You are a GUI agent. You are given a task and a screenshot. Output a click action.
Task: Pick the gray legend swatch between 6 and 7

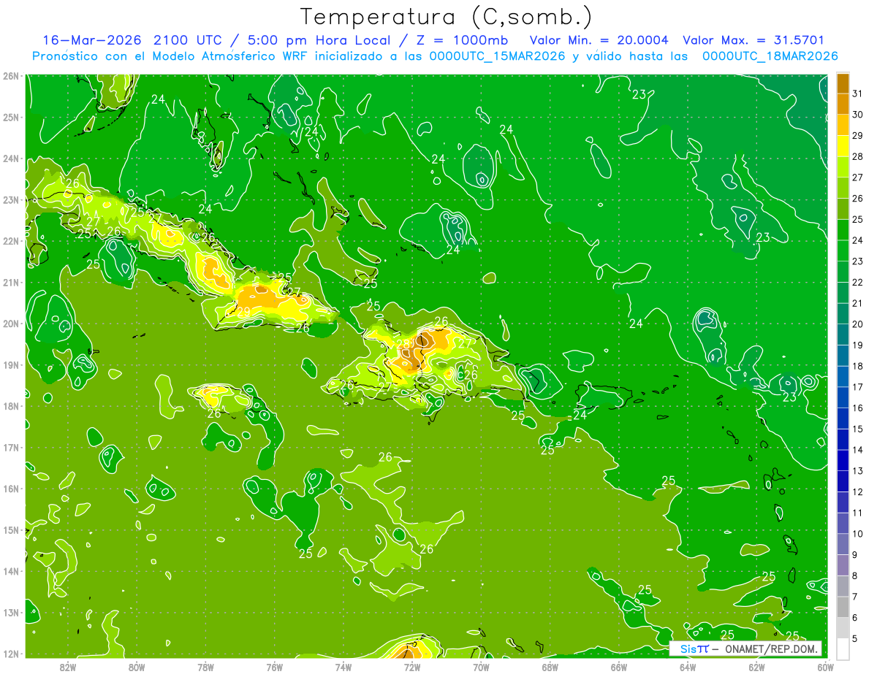843,607
